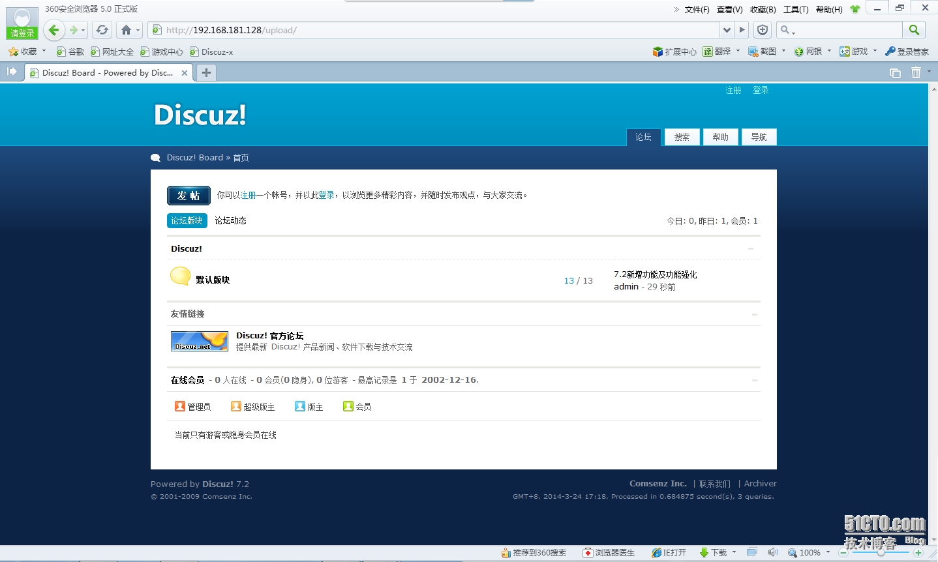Click the URL address bar field
The height and width of the screenshot is (562, 938).
(434, 30)
